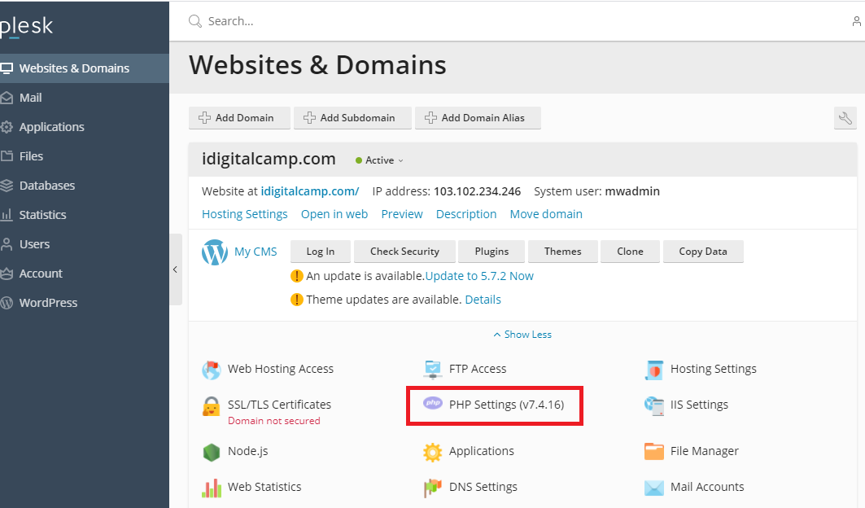The image size is (865, 508).
Task: Open the Themes button
Action: coord(562,252)
